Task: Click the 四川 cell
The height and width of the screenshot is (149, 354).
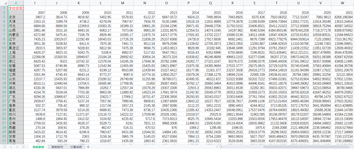Action: pos(16,114)
